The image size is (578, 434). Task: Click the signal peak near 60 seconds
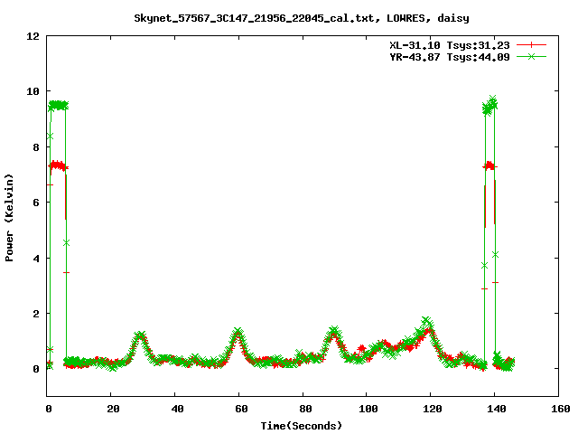click(238, 332)
